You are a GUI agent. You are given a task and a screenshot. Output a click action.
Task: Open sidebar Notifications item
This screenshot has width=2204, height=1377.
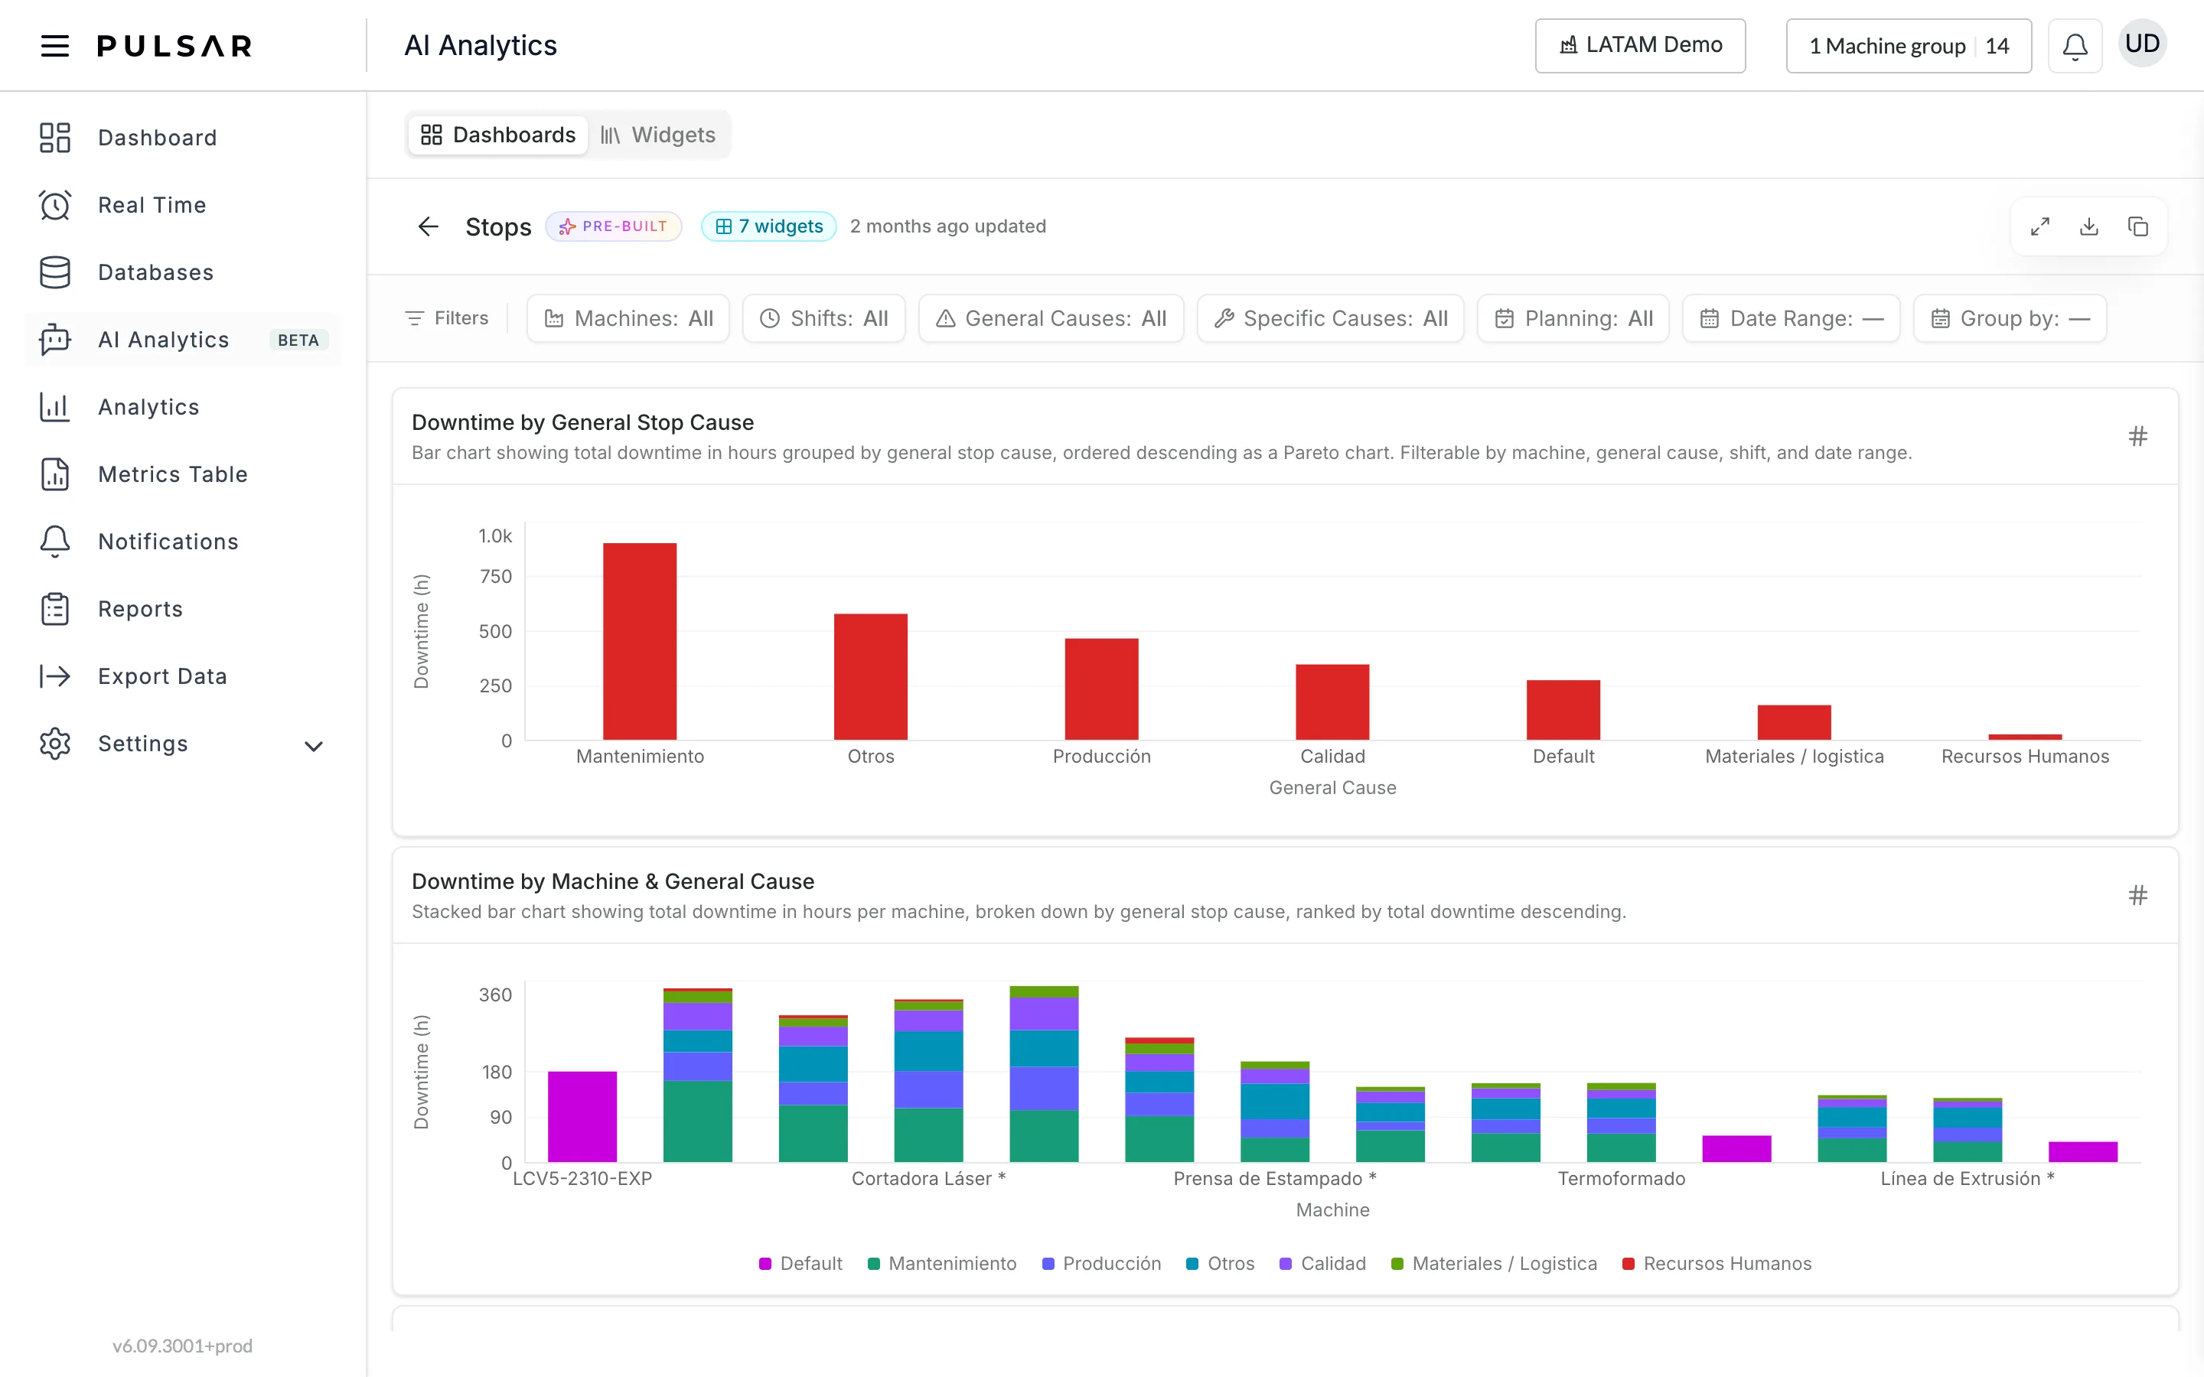(x=182, y=541)
